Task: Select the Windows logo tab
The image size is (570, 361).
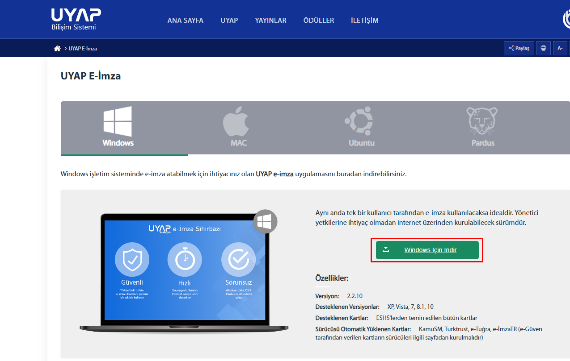Action: click(118, 127)
